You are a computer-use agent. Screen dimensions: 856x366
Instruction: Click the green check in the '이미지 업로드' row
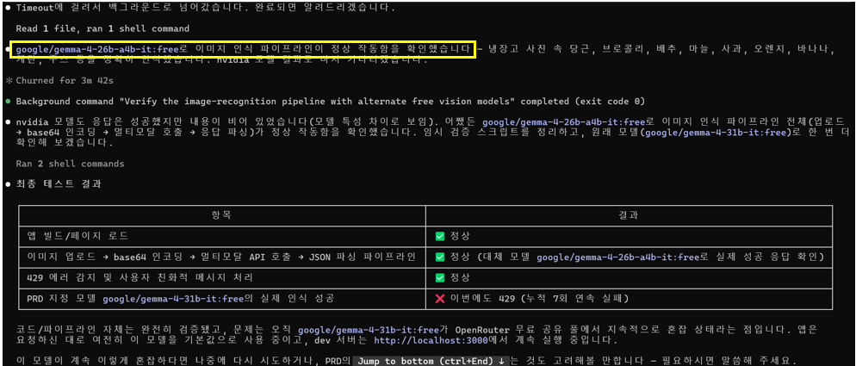pyautogui.click(x=440, y=257)
